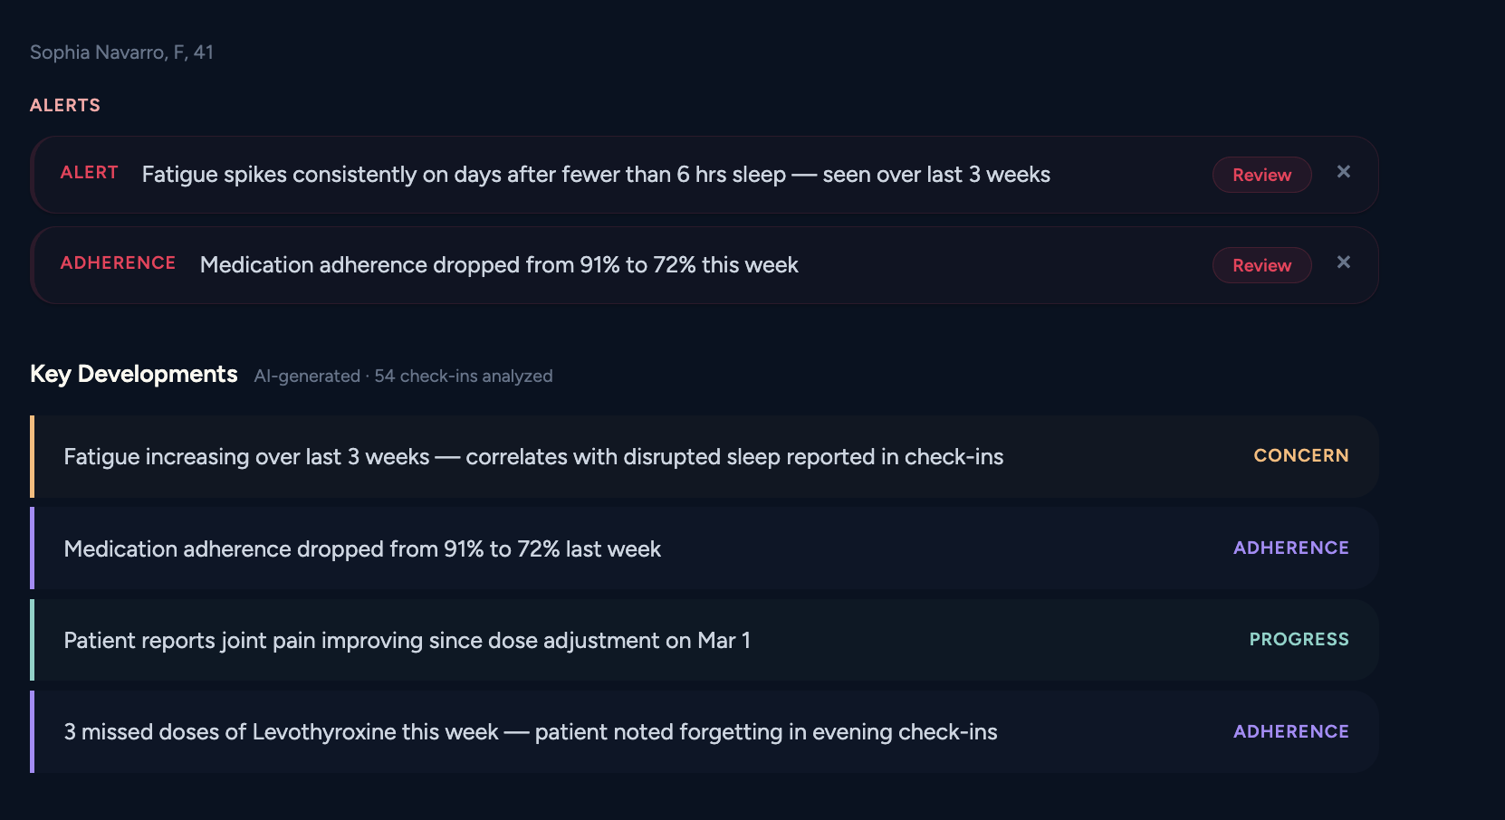Click the PROGRESS tag label
The height and width of the screenshot is (820, 1505).
[x=1299, y=640]
